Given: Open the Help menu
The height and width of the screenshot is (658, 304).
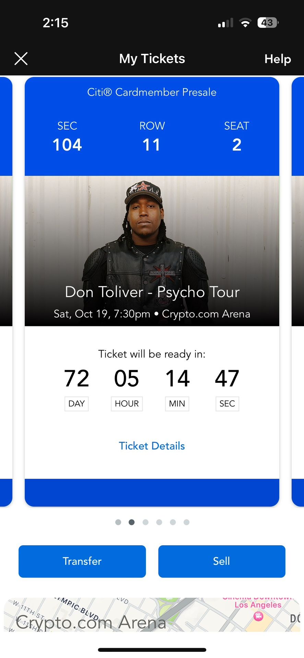Looking at the screenshot, I should [x=277, y=59].
